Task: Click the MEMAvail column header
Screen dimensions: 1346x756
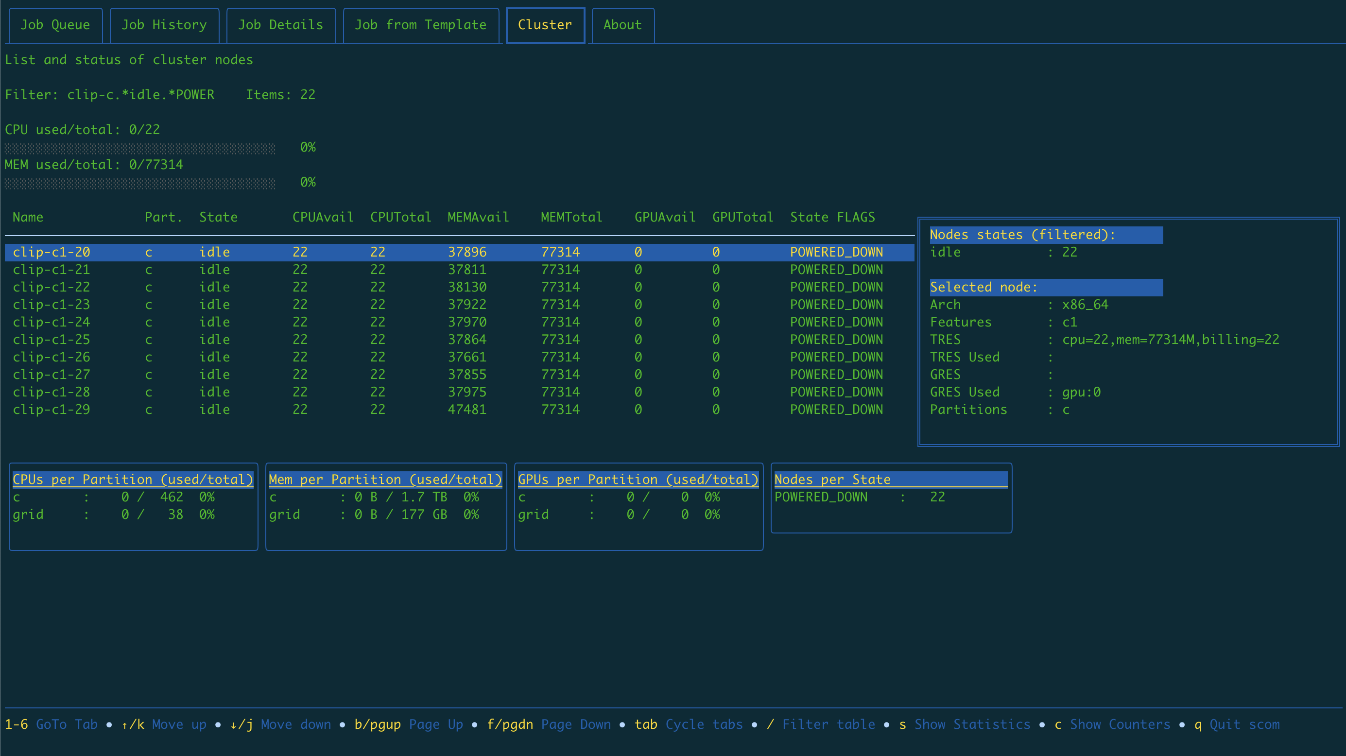Action: 478,217
